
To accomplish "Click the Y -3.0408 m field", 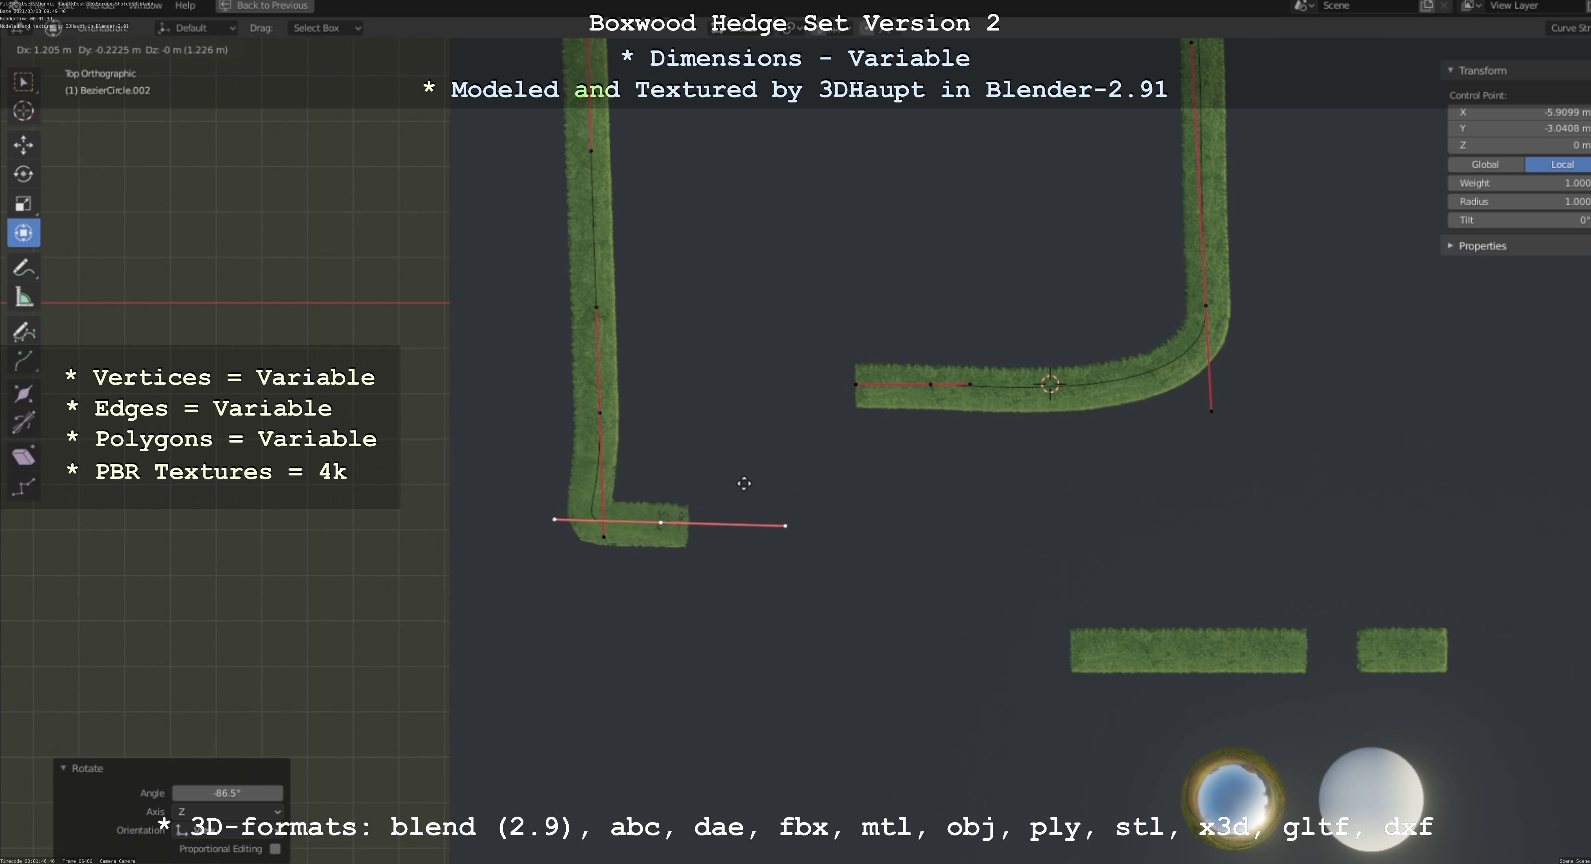I will (x=1519, y=128).
